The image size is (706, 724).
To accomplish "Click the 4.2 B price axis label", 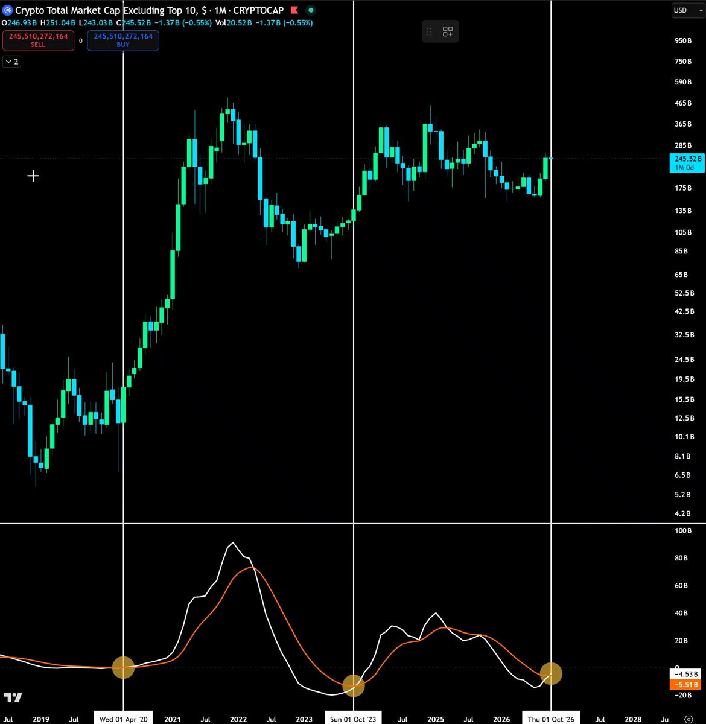I will [x=682, y=513].
